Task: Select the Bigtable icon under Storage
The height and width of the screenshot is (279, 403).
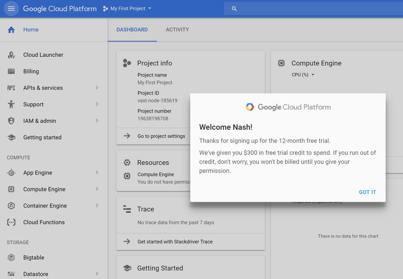Action: (10, 257)
